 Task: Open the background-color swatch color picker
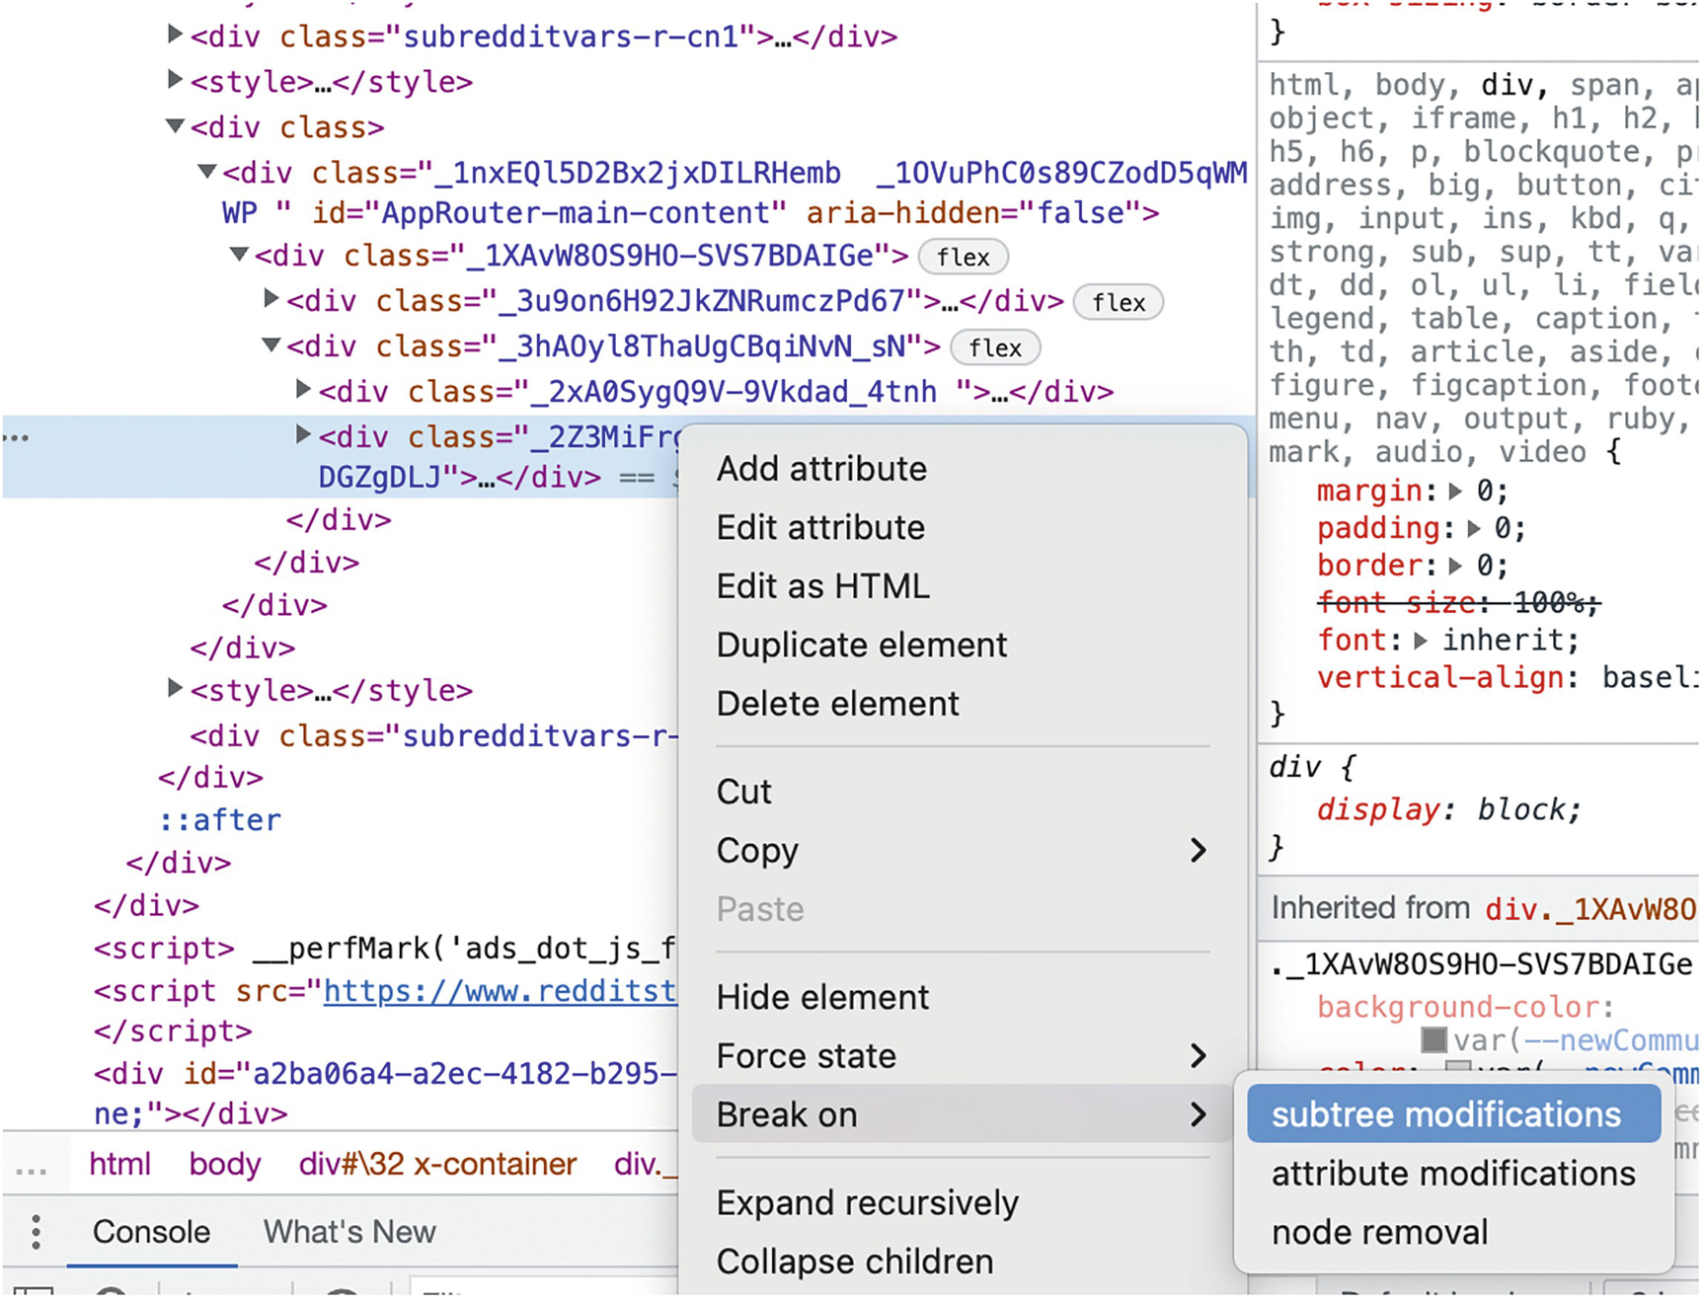click(x=1433, y=1039)
